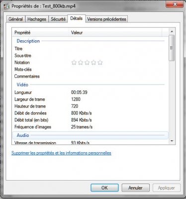Click the Valeur column header
The height and width of the screenshot is (199, 186).
pyautogui.click(x=115, y=32)
